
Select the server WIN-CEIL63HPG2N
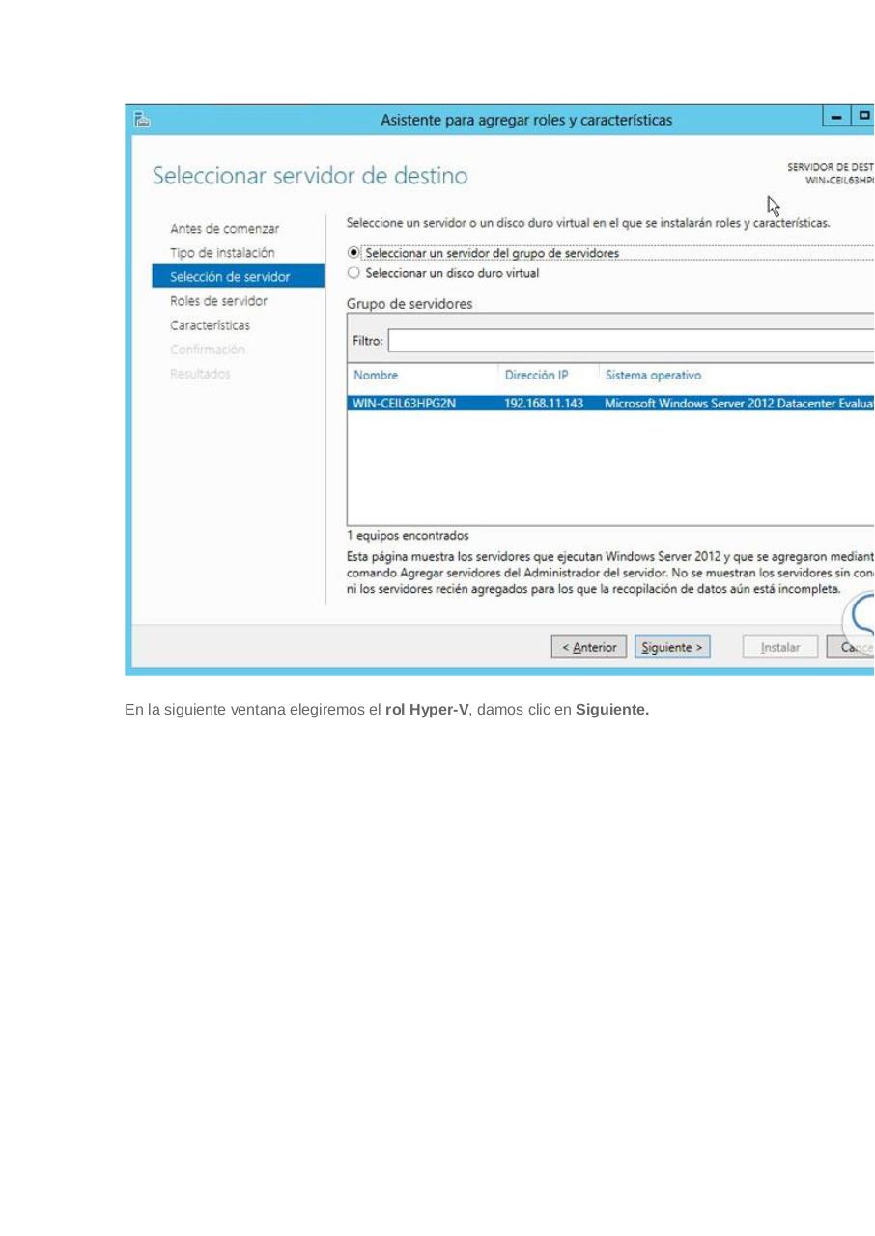point(425,403)
